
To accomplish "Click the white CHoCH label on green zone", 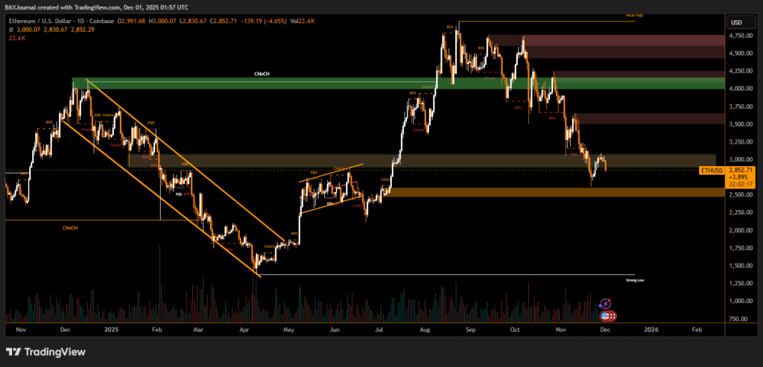I will pos(261,74).
